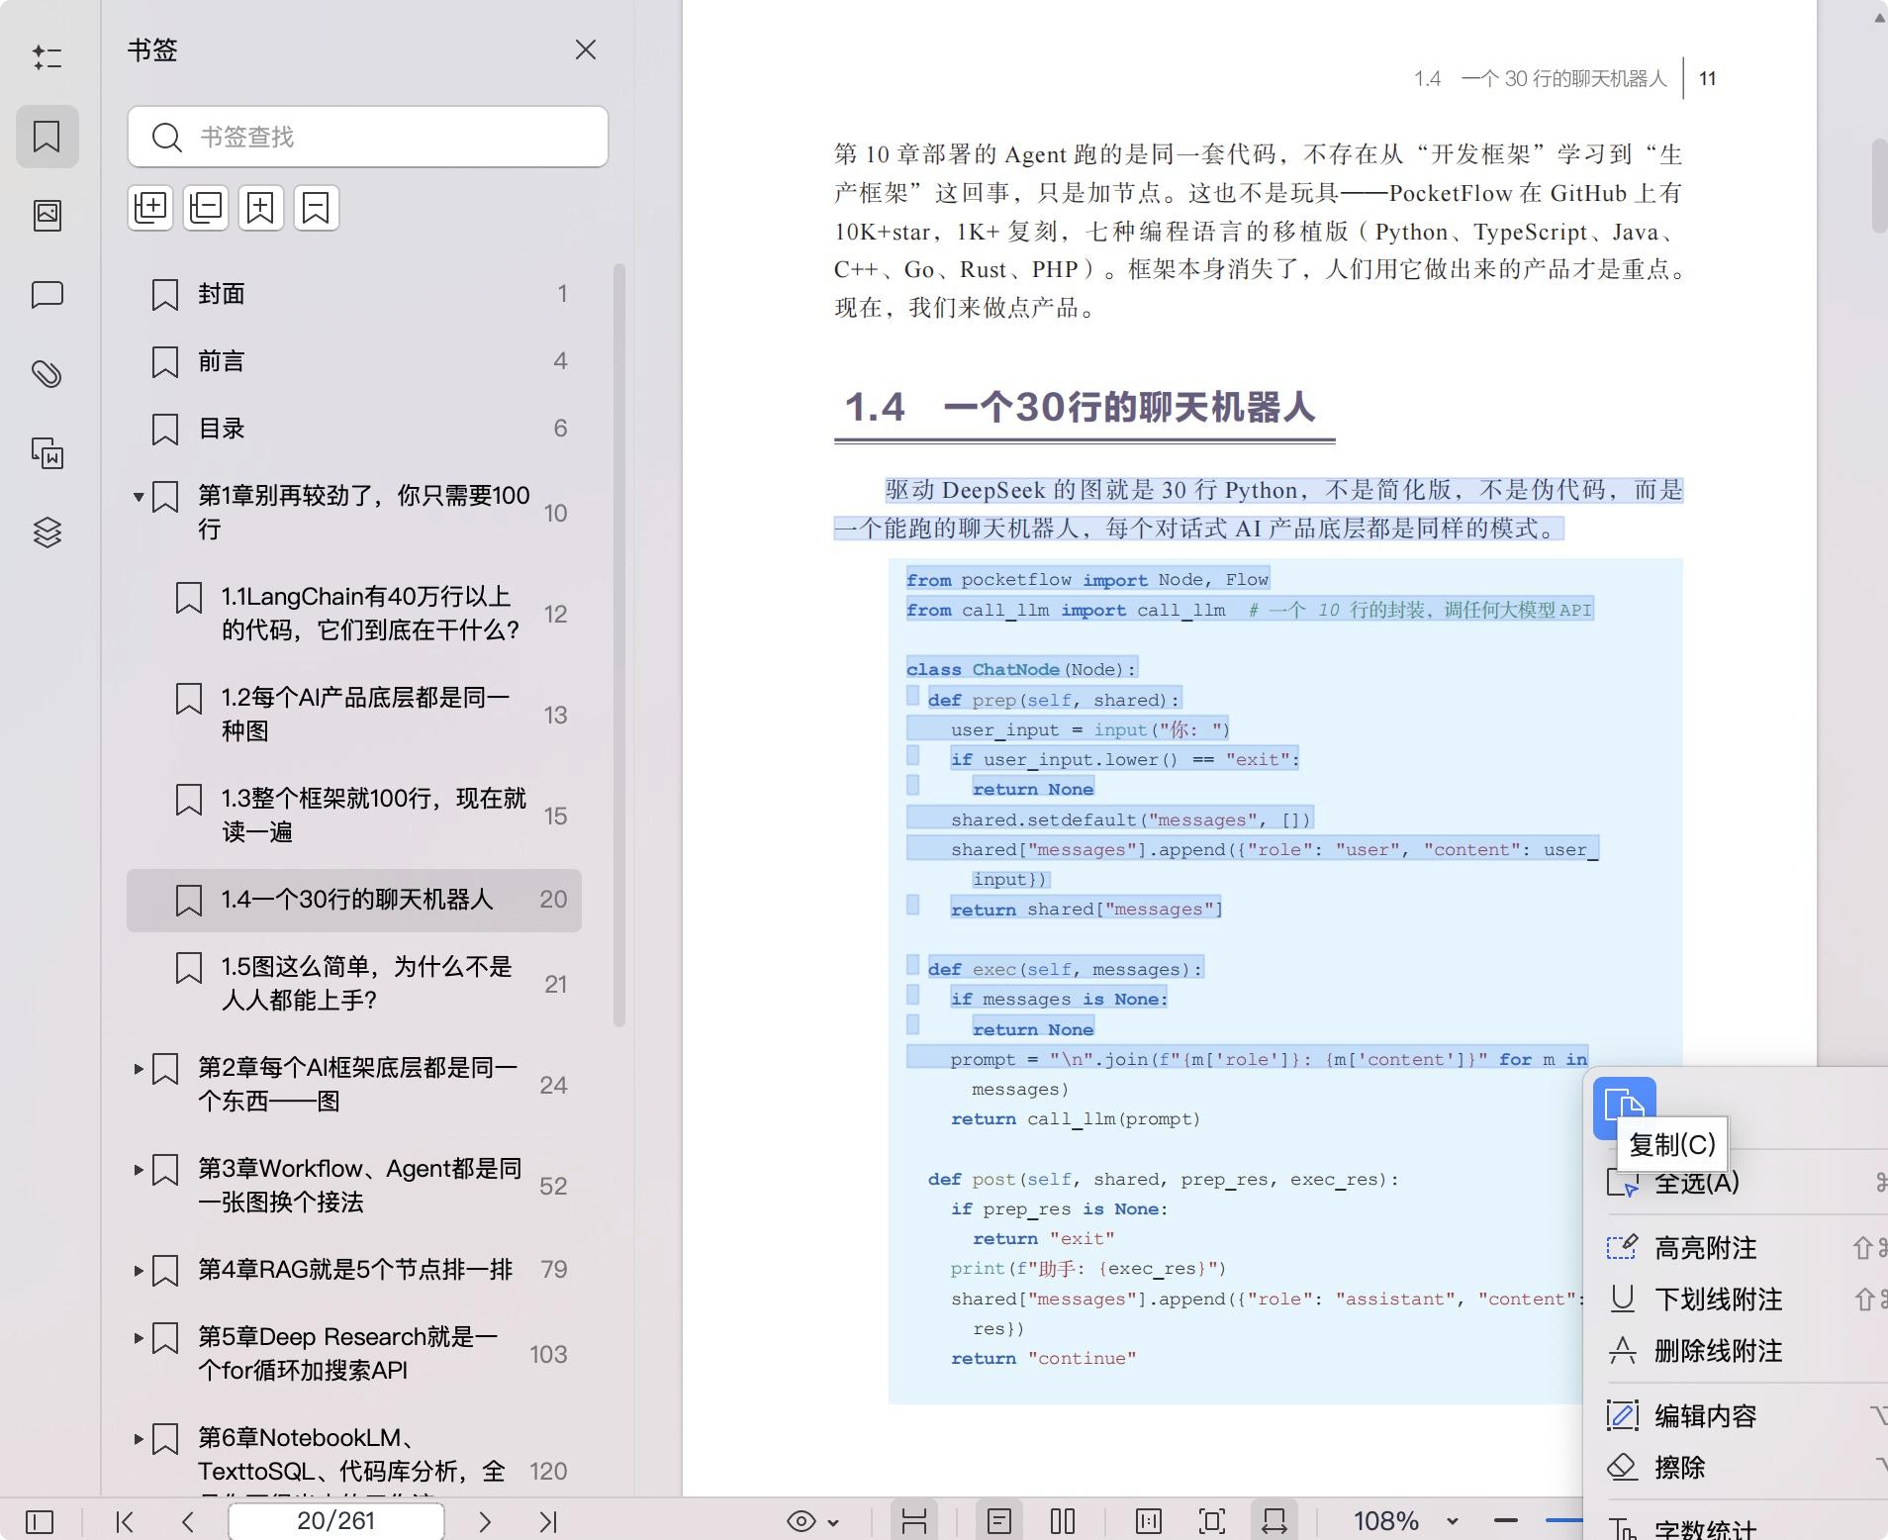Select the bookmarks panel icon

pyautogui.click(x=47, y=137)
